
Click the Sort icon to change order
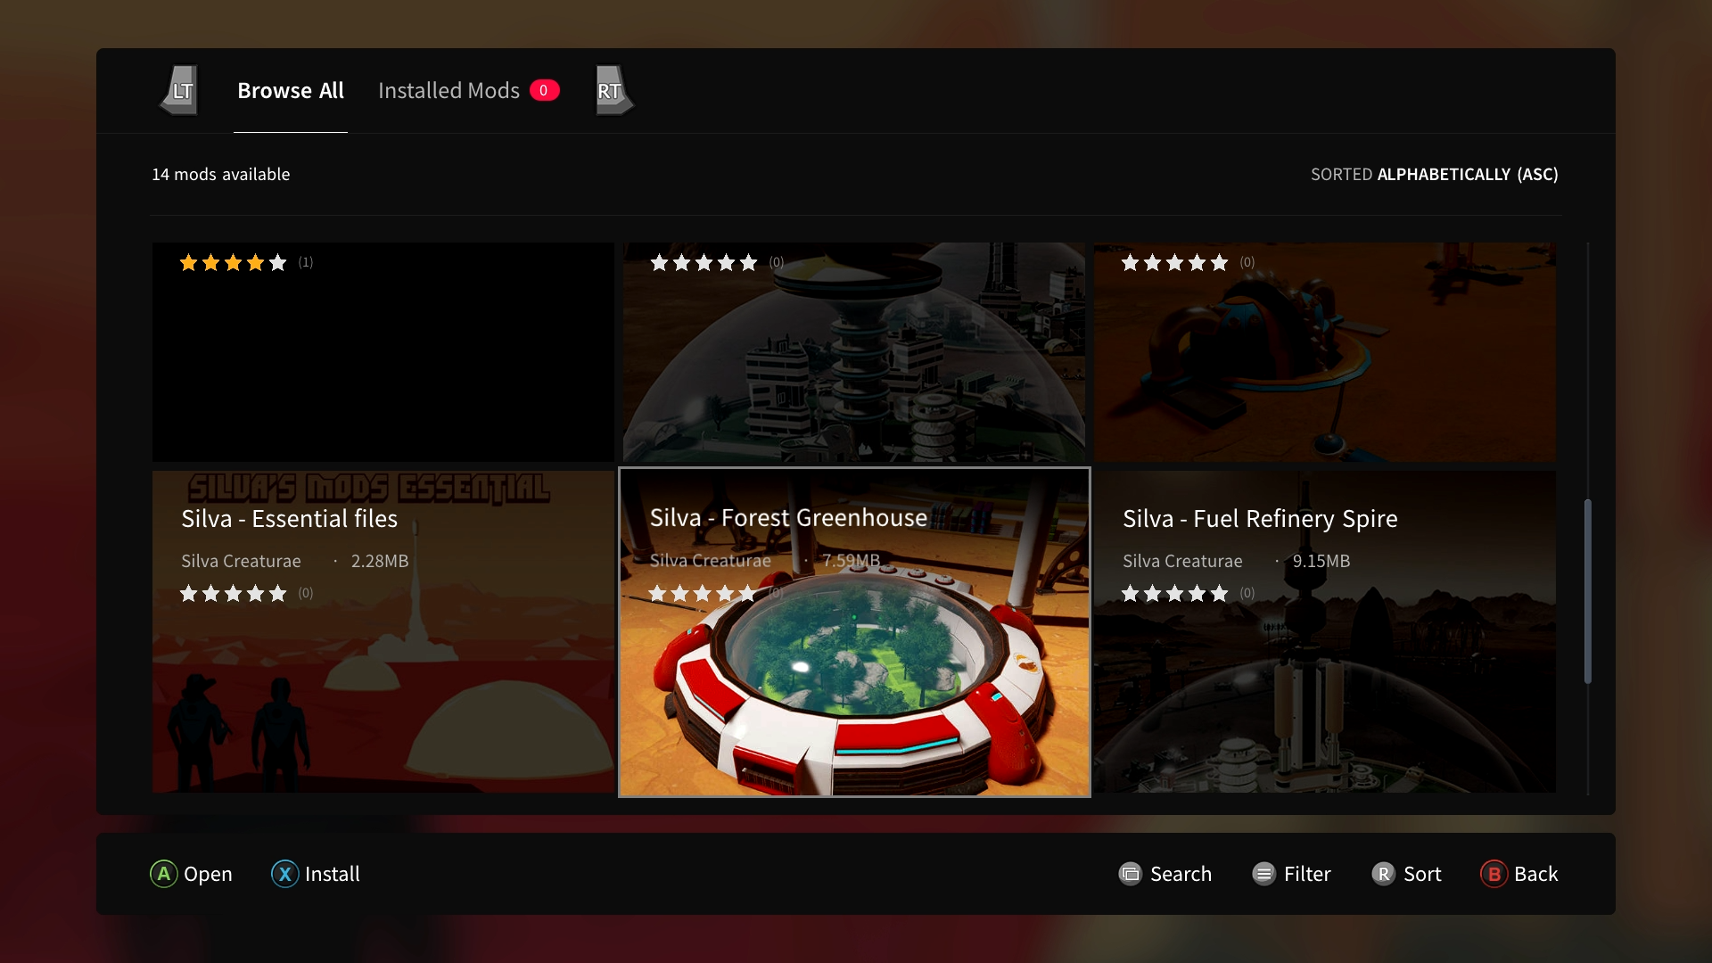click(x=1383, y=874)
